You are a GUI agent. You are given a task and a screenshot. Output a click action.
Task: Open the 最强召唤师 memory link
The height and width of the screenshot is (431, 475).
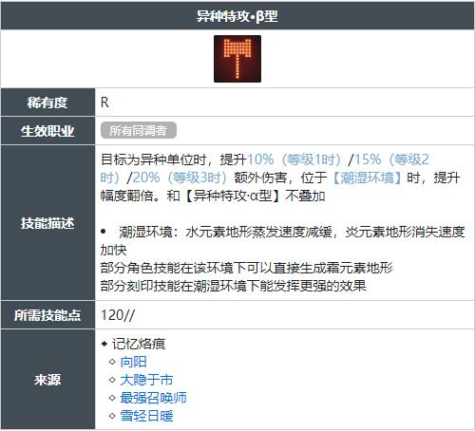(x=153, y=398)
